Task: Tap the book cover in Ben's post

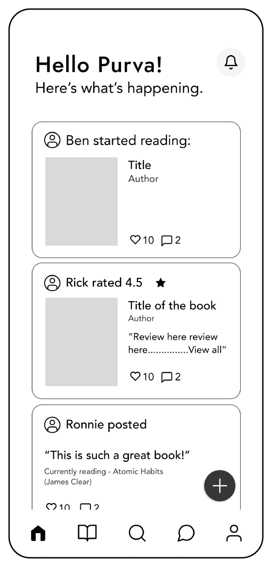Action: pos(81,201)
